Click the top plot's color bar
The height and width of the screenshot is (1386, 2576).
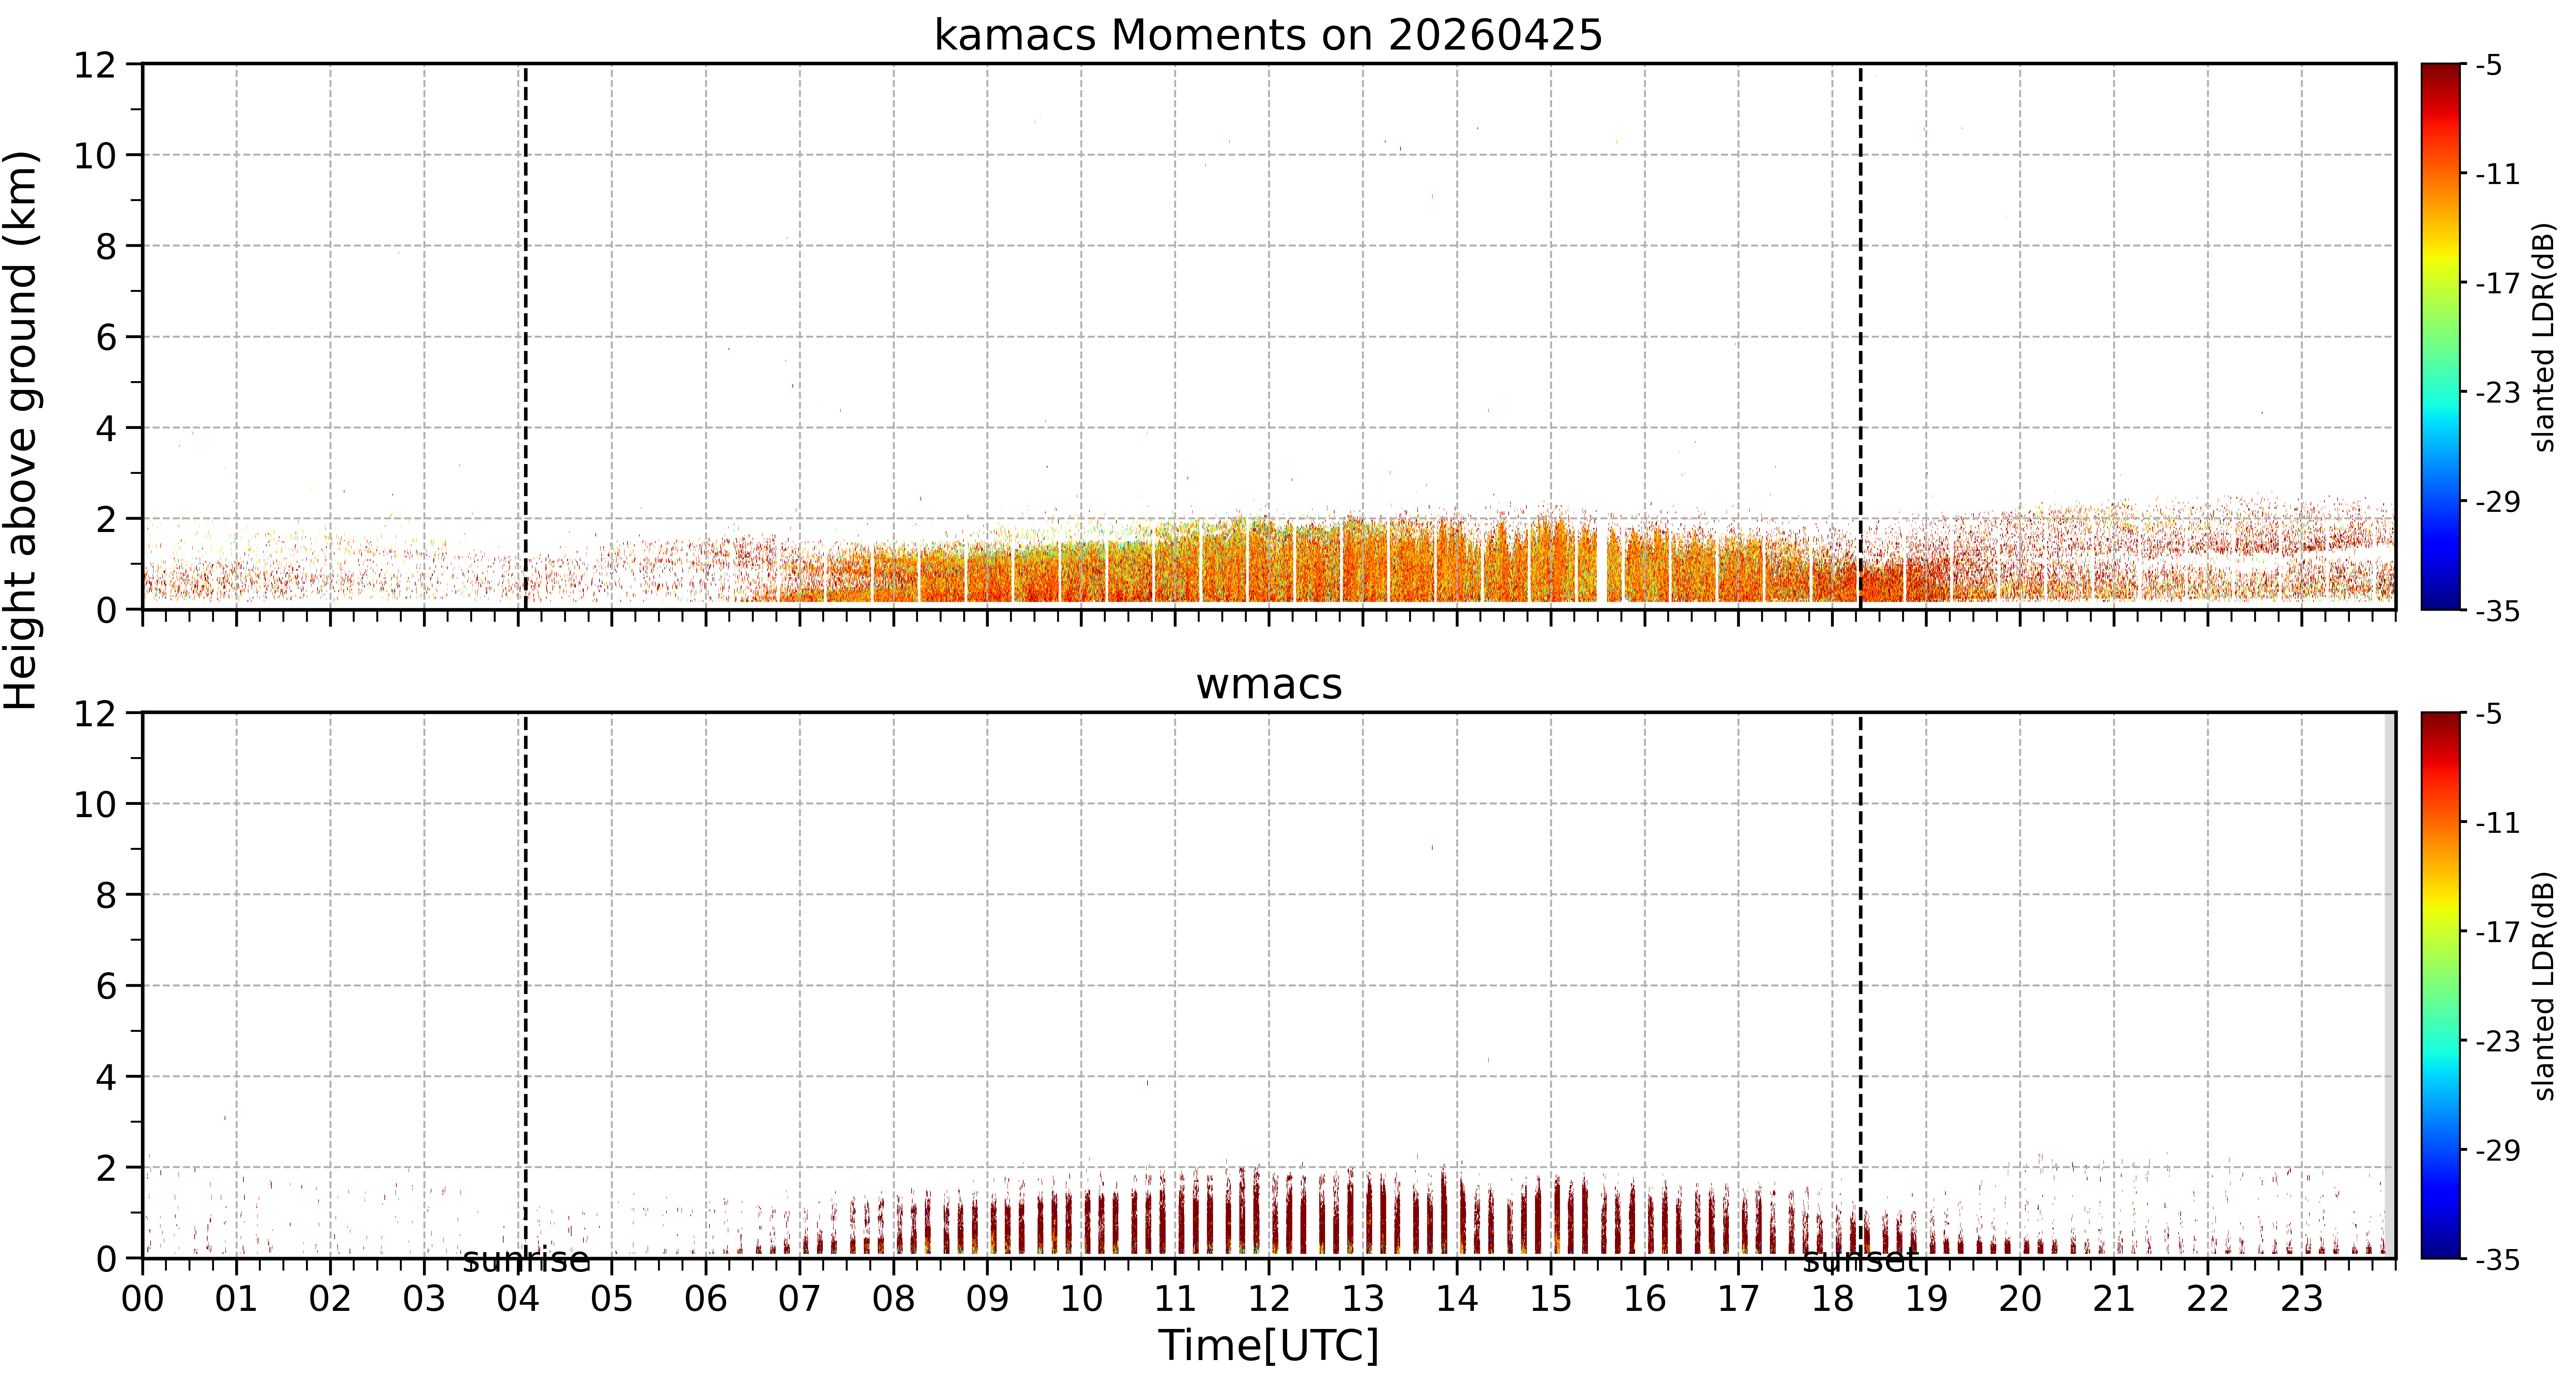[2441, 337]
